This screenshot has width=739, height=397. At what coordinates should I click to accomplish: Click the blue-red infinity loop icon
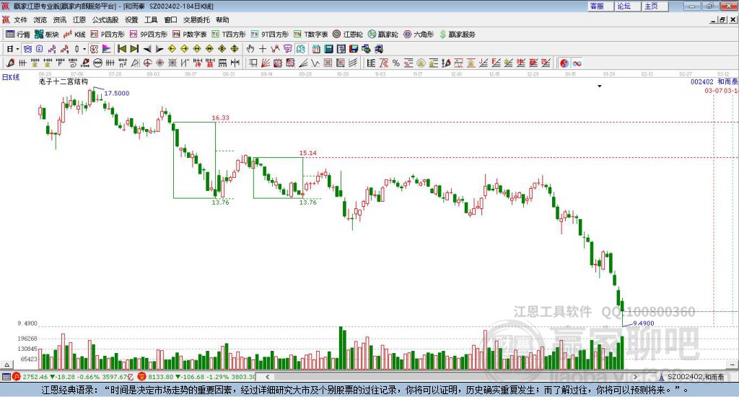point(577,63)
